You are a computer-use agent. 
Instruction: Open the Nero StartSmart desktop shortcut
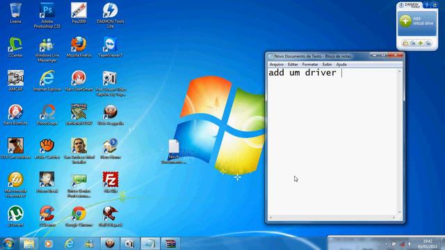coord(79,81)
